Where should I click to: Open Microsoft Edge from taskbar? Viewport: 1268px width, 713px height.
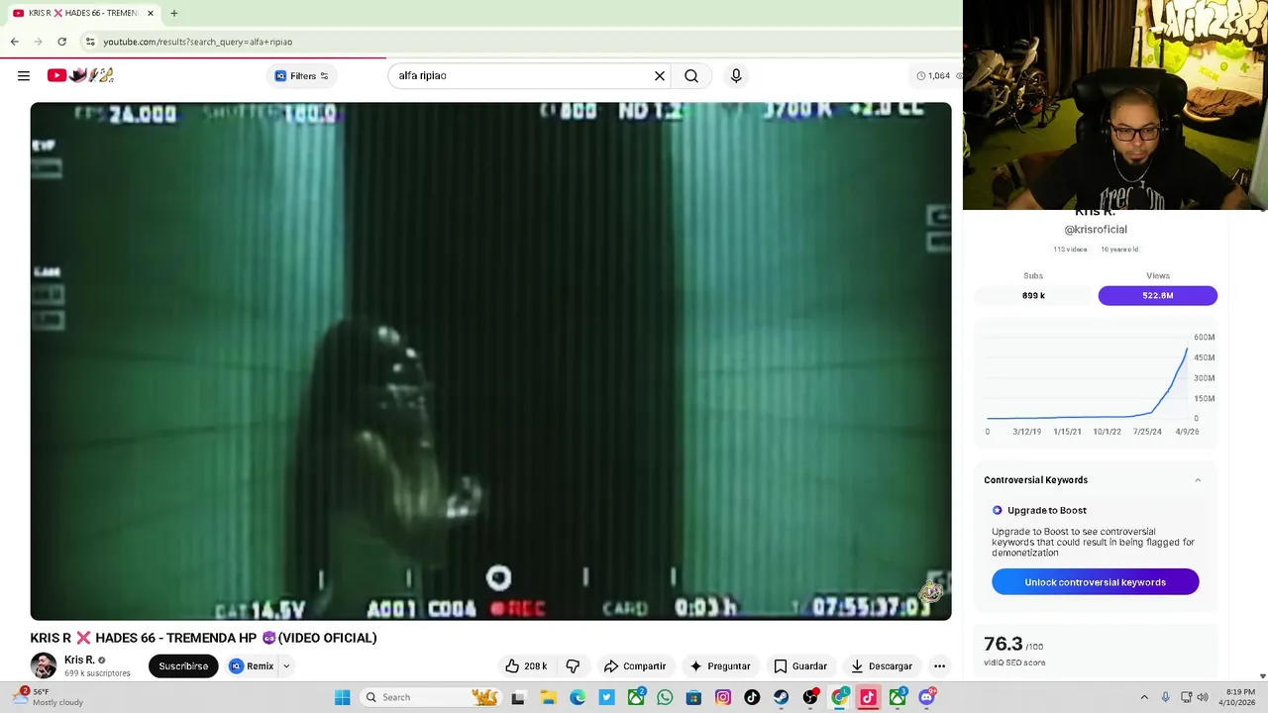578,697
